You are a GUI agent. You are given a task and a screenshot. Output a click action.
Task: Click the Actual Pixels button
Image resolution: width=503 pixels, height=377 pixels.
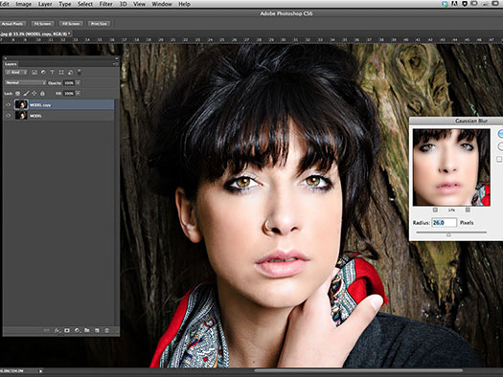[x=12, y=24]
